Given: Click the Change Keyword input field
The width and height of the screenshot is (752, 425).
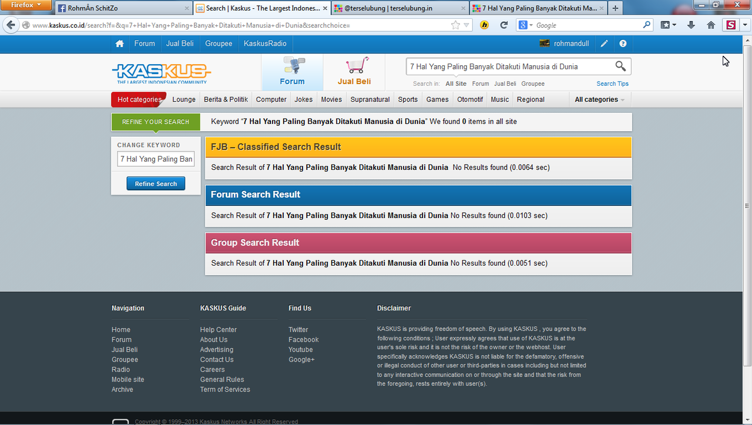Looking at the screenshot, I should [x=156, y=159].
